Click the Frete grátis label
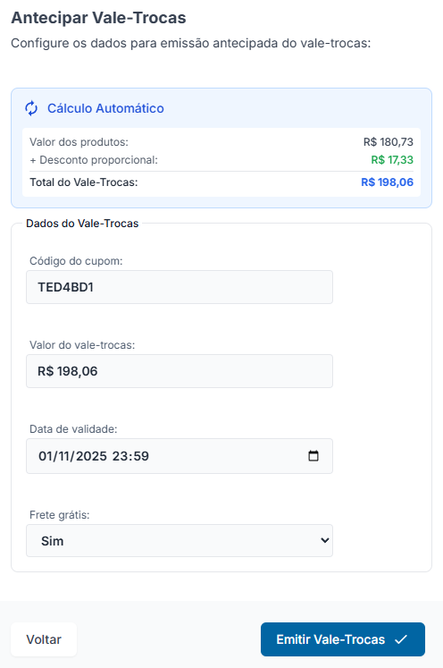Screen dimensions: 443x668 pos(60,514)
